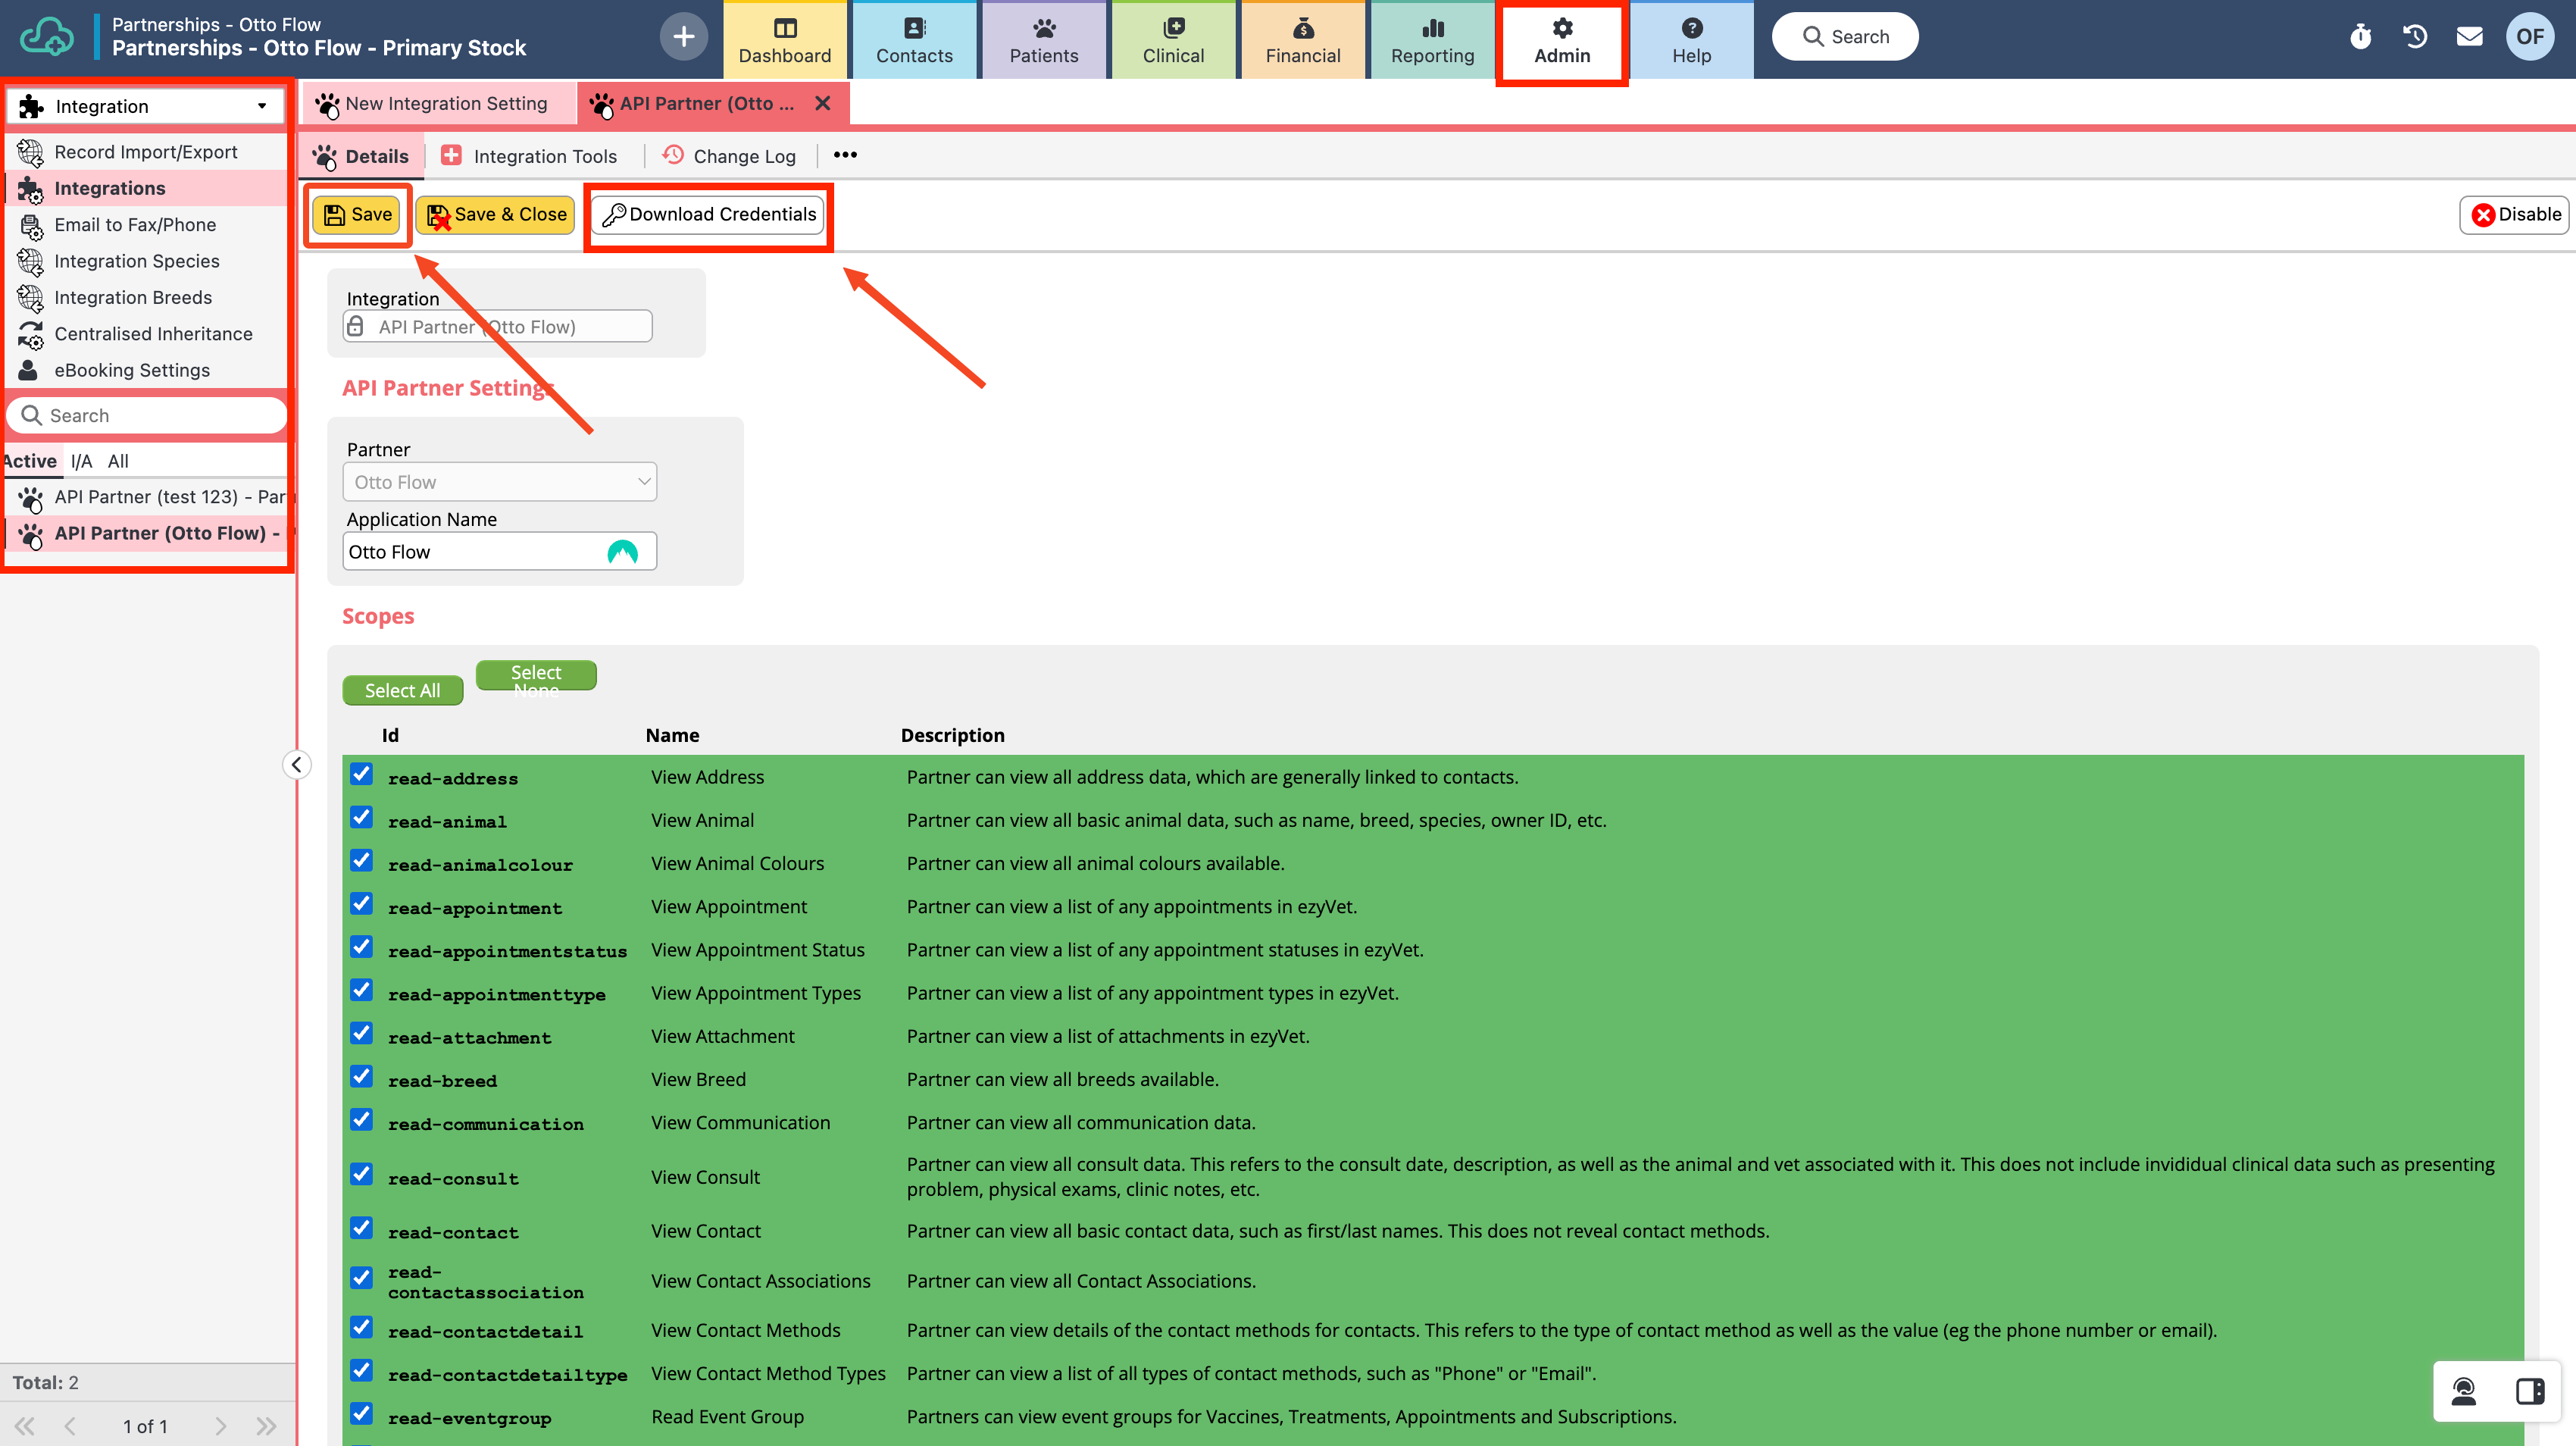Image resolution: width=2576 pixels, height=1446 pixels.
Task: Click the OF user avatar
Action: tap(2530, 37)
